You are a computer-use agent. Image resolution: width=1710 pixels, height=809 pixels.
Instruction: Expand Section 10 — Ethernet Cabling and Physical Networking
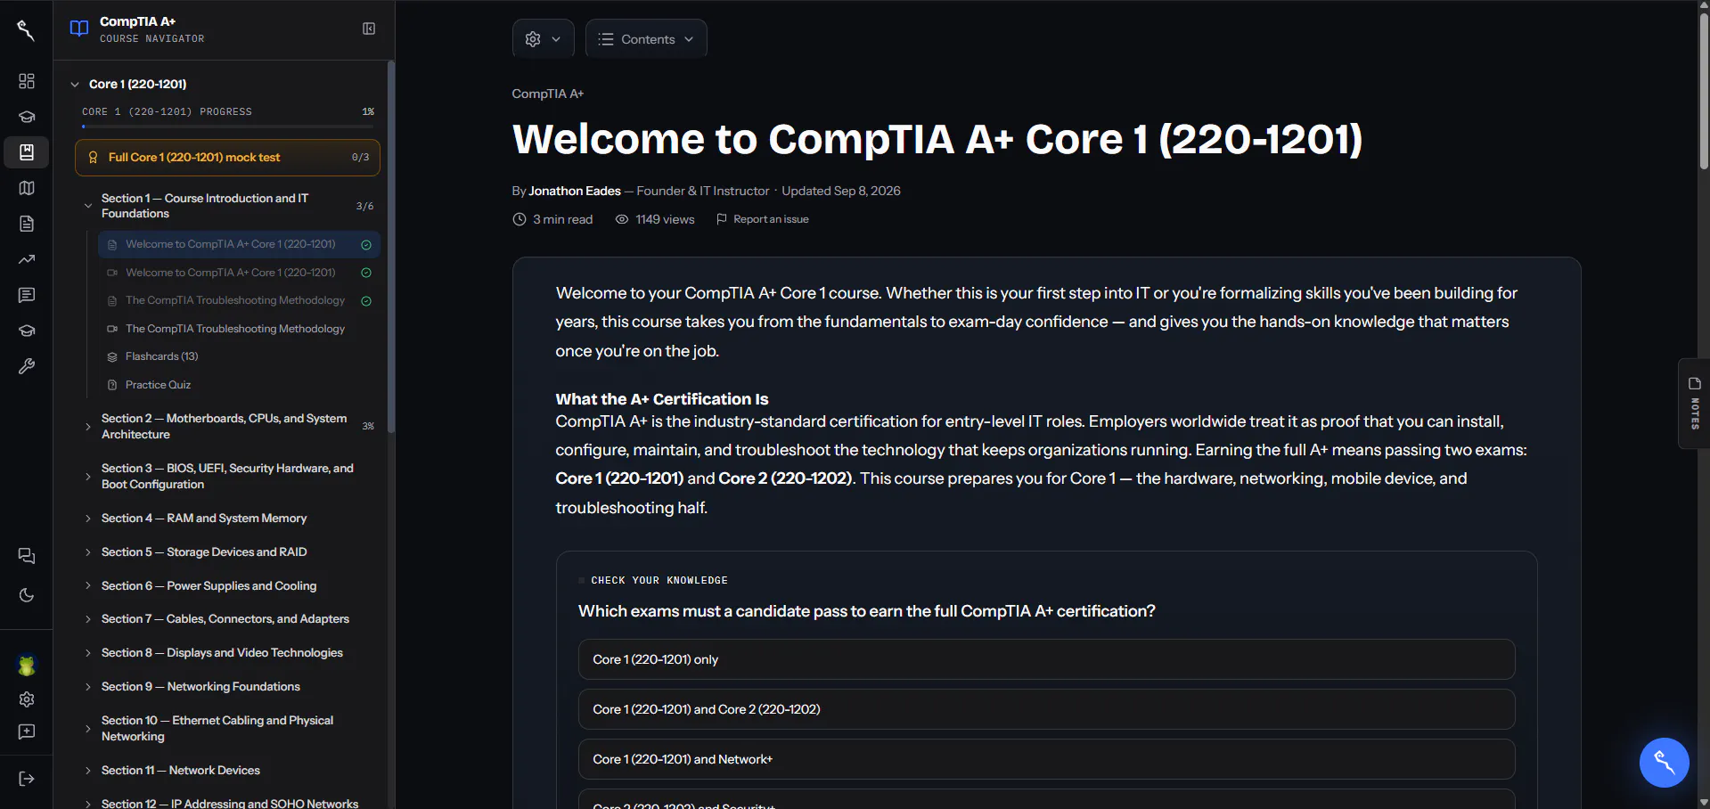tap(88, 729)
